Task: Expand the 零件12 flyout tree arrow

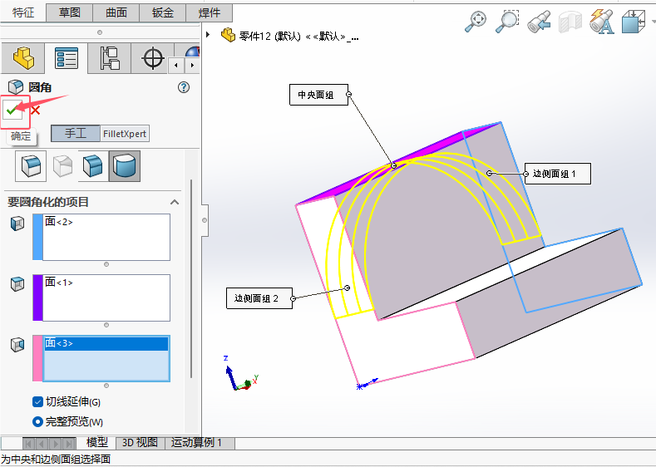Action: click(208, 34)
